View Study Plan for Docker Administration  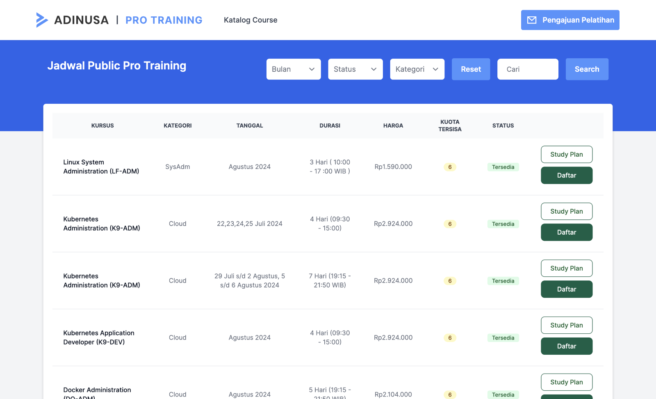(566, 382)
